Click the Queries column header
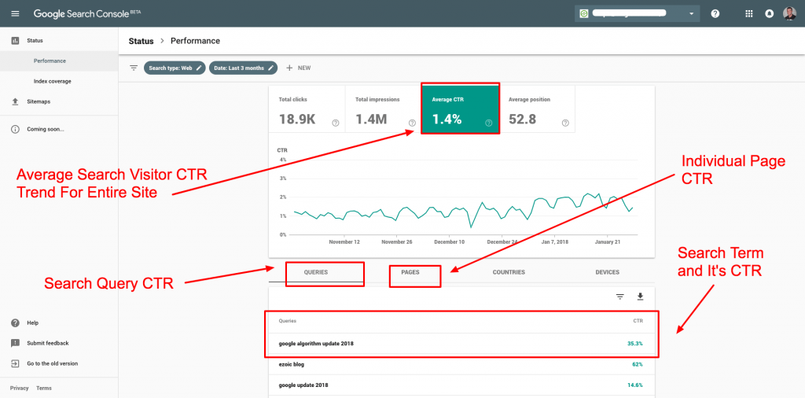Image resolution: width=805 pixels, height=398 pixels. pos(288,320)
